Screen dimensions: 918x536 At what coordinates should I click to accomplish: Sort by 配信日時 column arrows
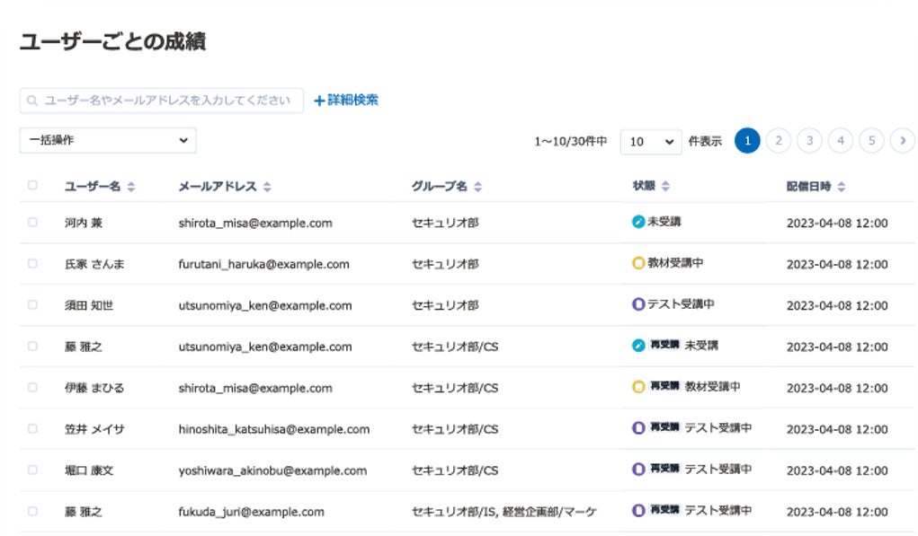coord(842,187)
